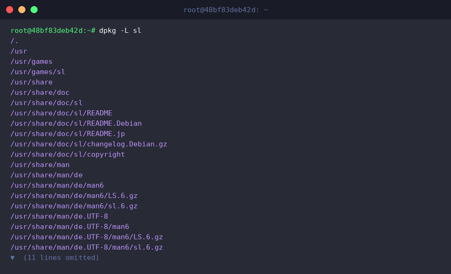Click the line /usr/share/man/de

[x=47, y=175]
